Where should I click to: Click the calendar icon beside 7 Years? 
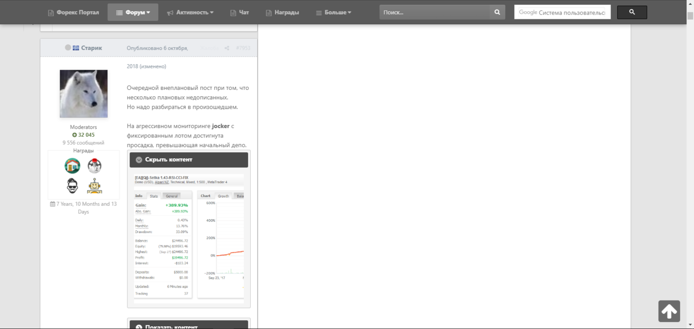(x=52, y=204)
